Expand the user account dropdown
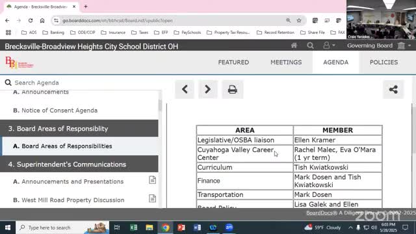Screen dimensions: 416x234 [x=329, y=45]
